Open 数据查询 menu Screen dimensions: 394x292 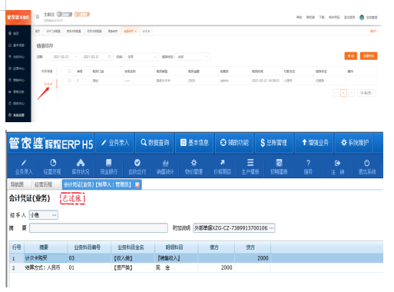[154, 143]
